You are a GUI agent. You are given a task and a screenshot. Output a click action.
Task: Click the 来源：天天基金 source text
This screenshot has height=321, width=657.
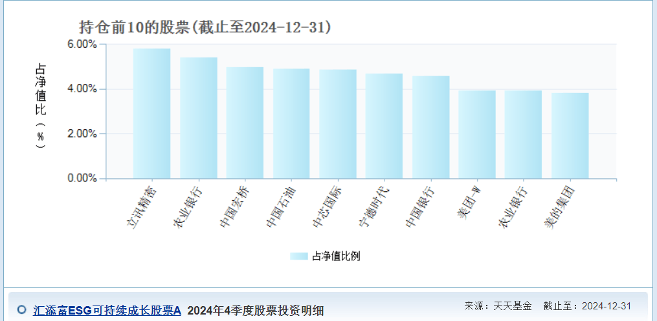coord(498,305)
